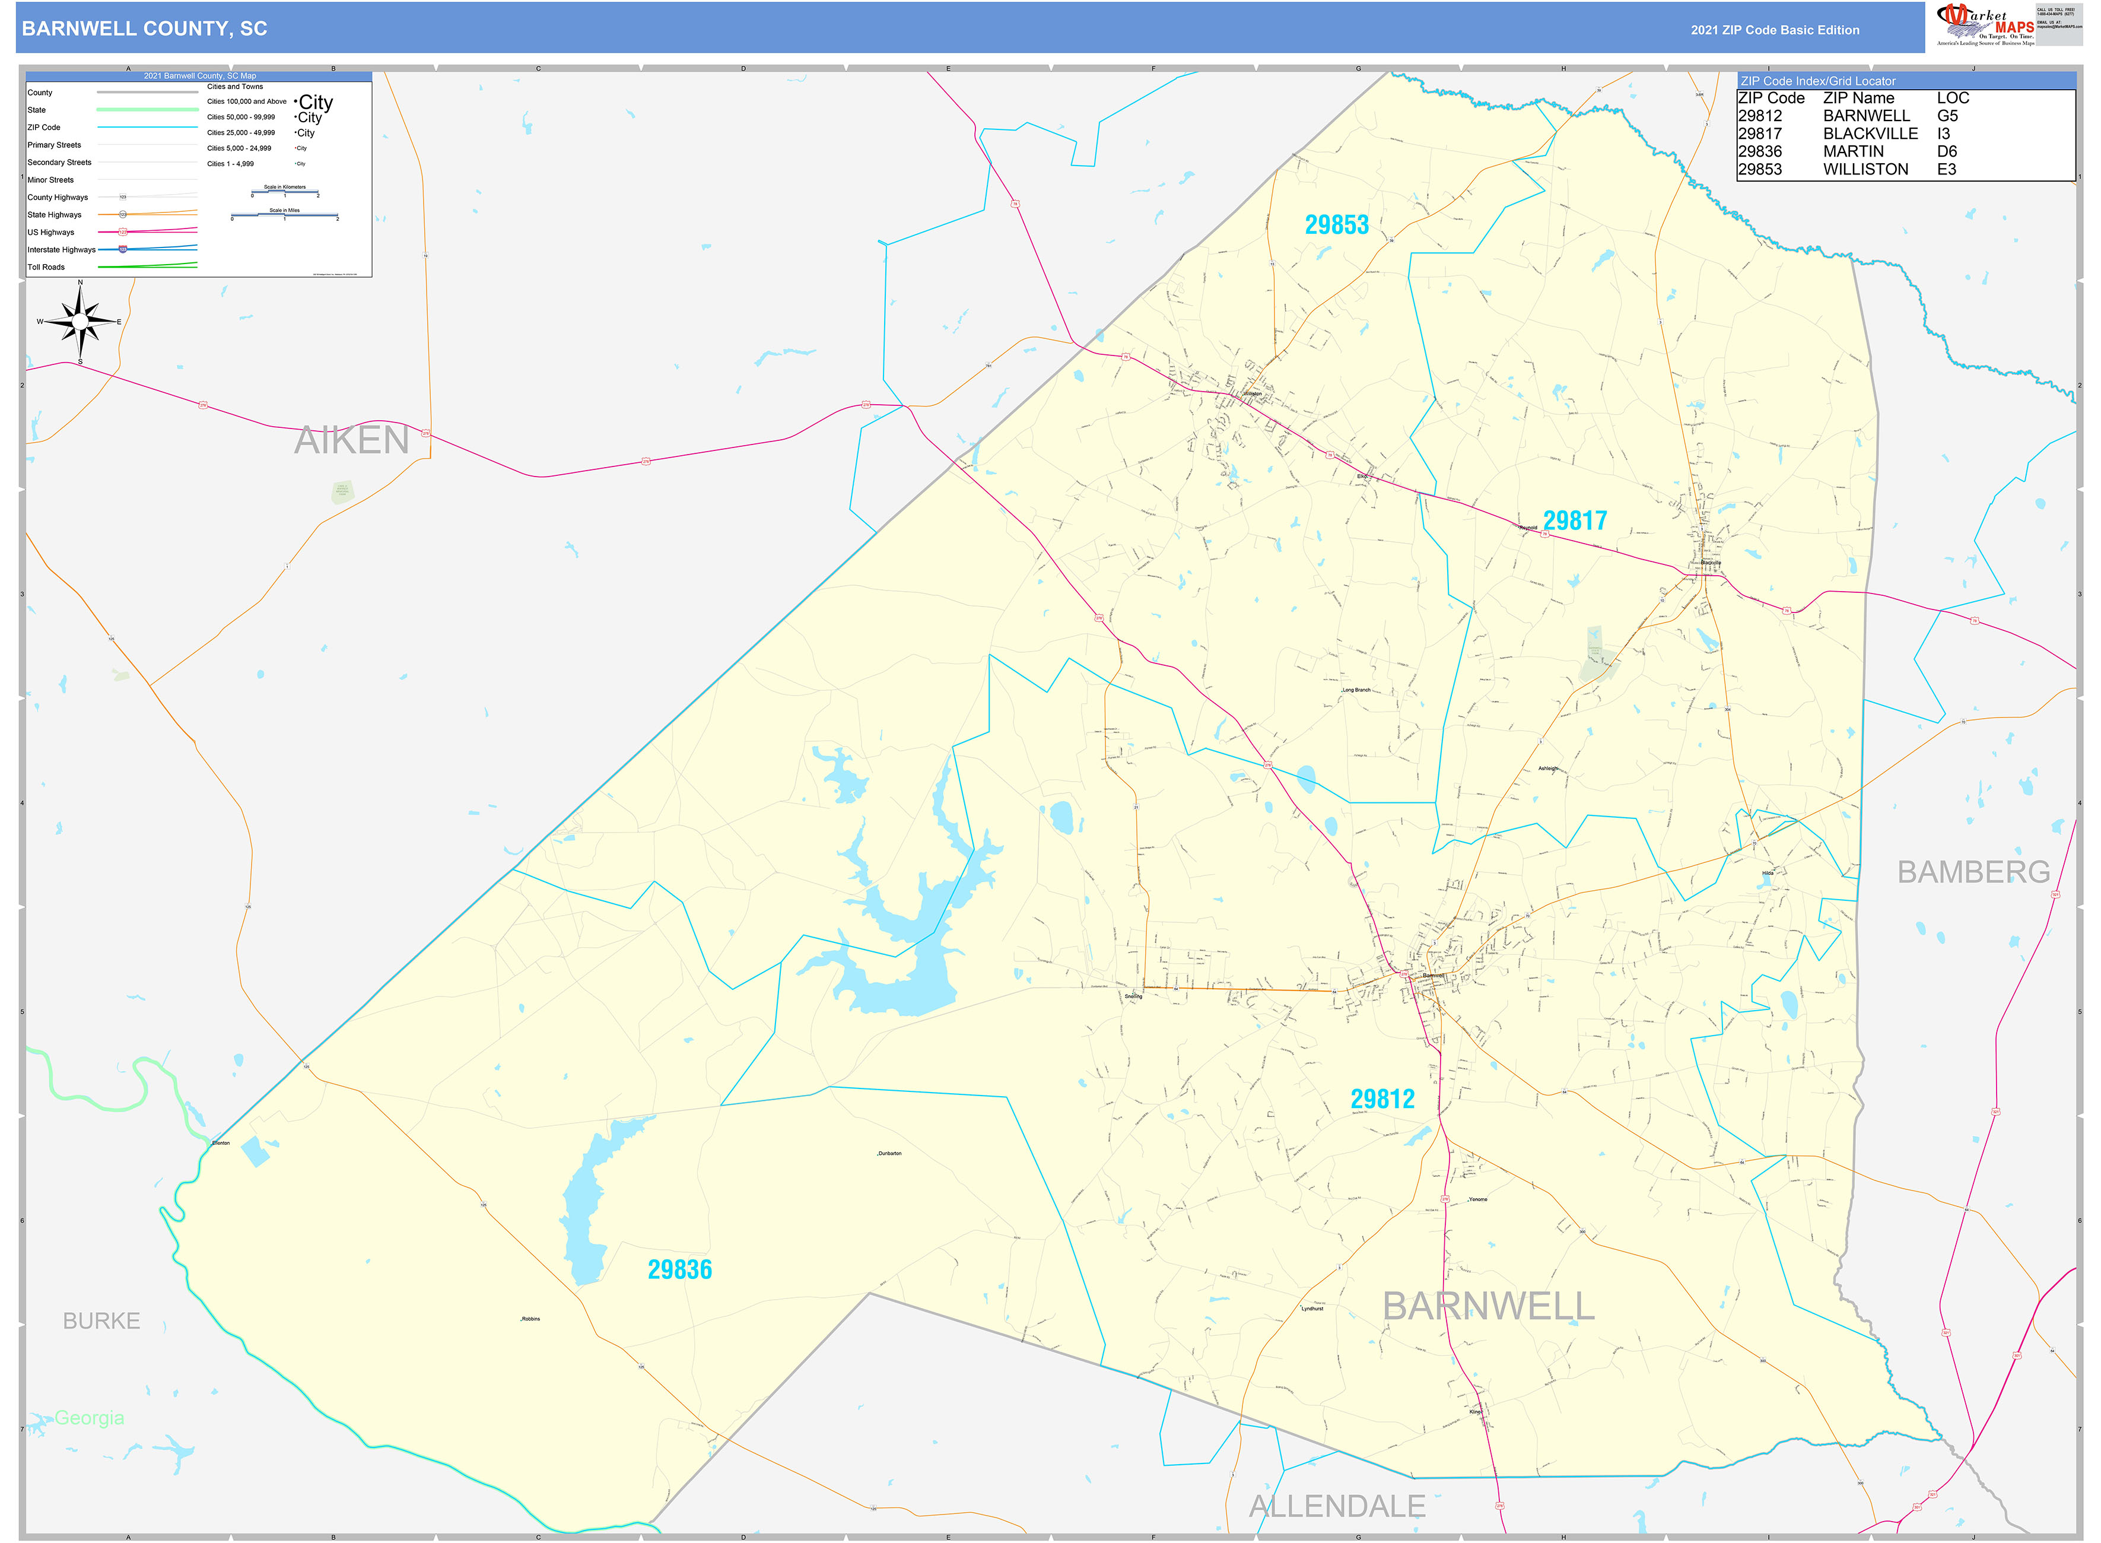Click 'Cities 5,000 - 24,999' legend entry
The width and height of the screenshot is (2101, 1543).
coord(239,148)
